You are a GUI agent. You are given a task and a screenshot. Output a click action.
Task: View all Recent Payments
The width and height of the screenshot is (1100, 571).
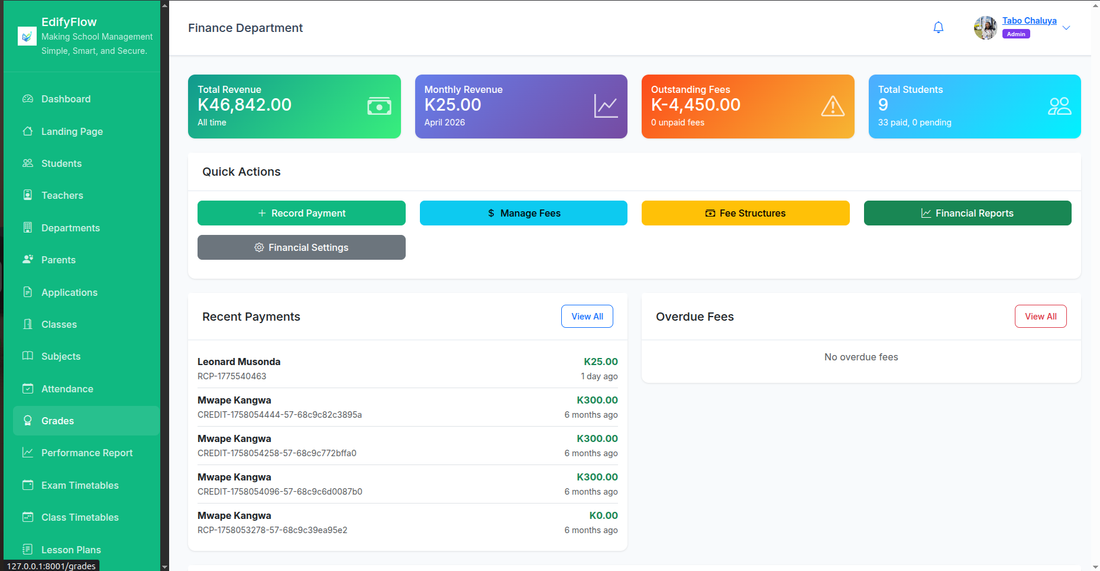587,317
